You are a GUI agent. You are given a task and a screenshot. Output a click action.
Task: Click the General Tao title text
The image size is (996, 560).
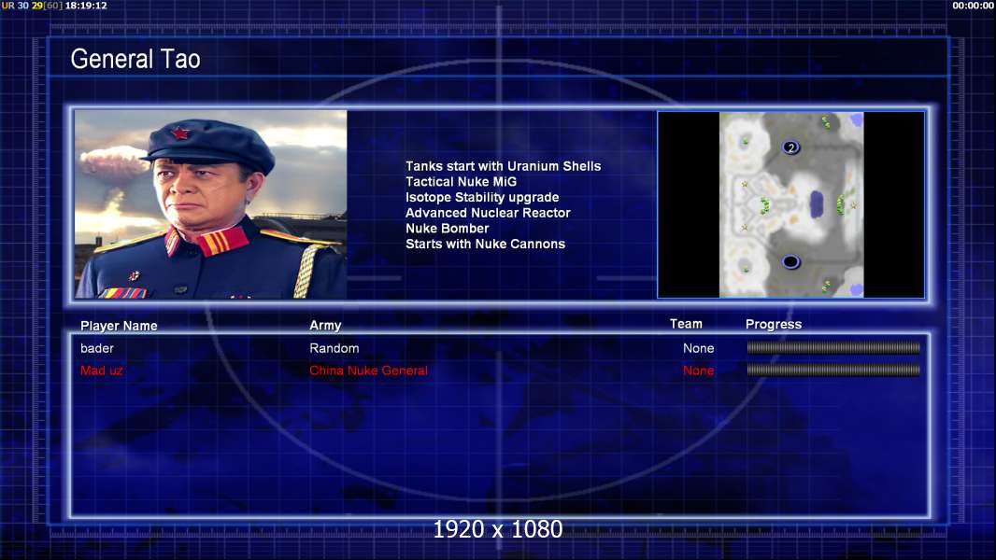point(135,59)
